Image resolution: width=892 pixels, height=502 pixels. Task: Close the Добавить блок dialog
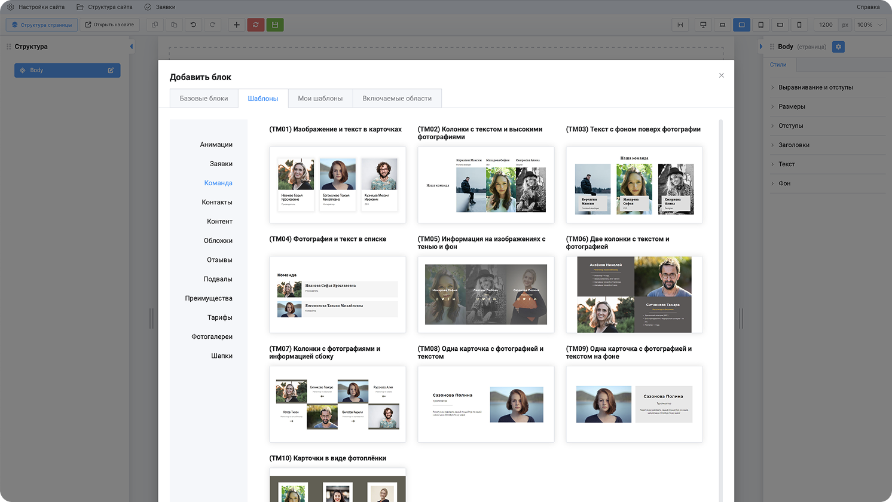coord(722,75)
